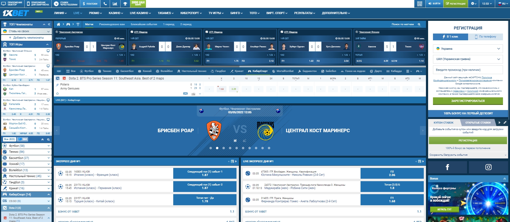This screenshot has height=222, width=510.
Task: Click the Facebook icon
Action: pos(447,167)
